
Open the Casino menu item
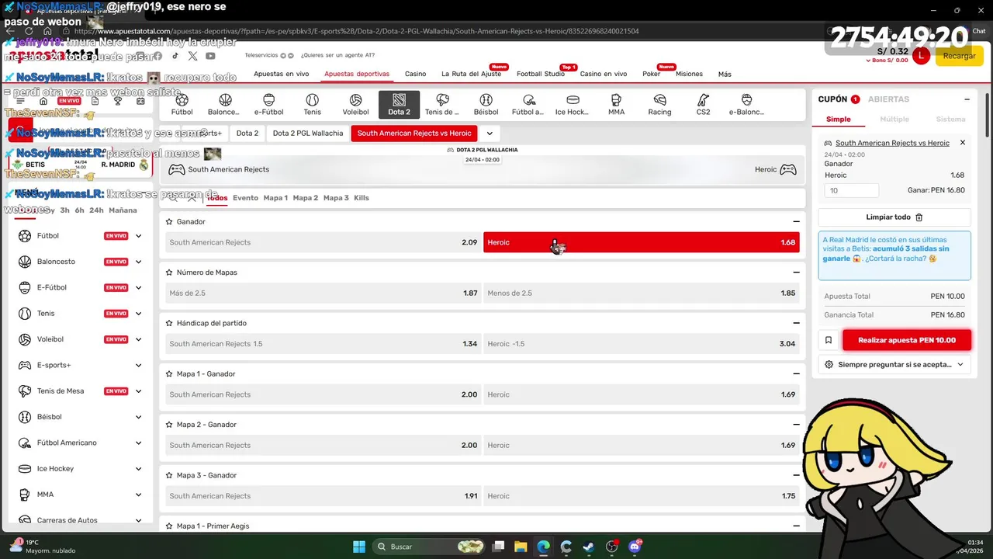(415, 74)
